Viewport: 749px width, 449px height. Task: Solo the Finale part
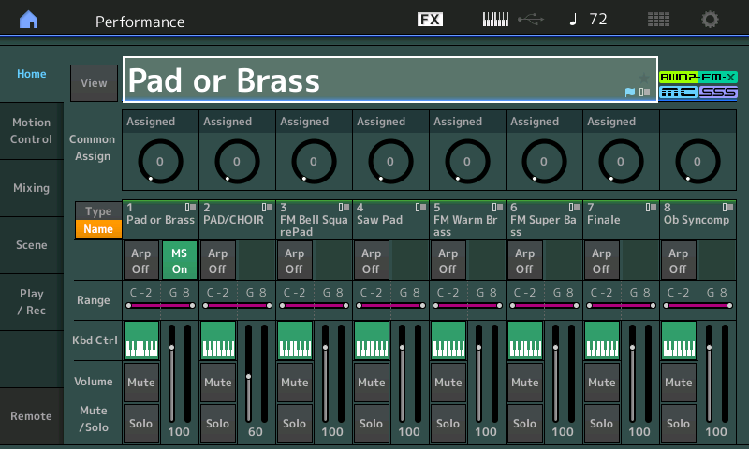tap(601, 424)
